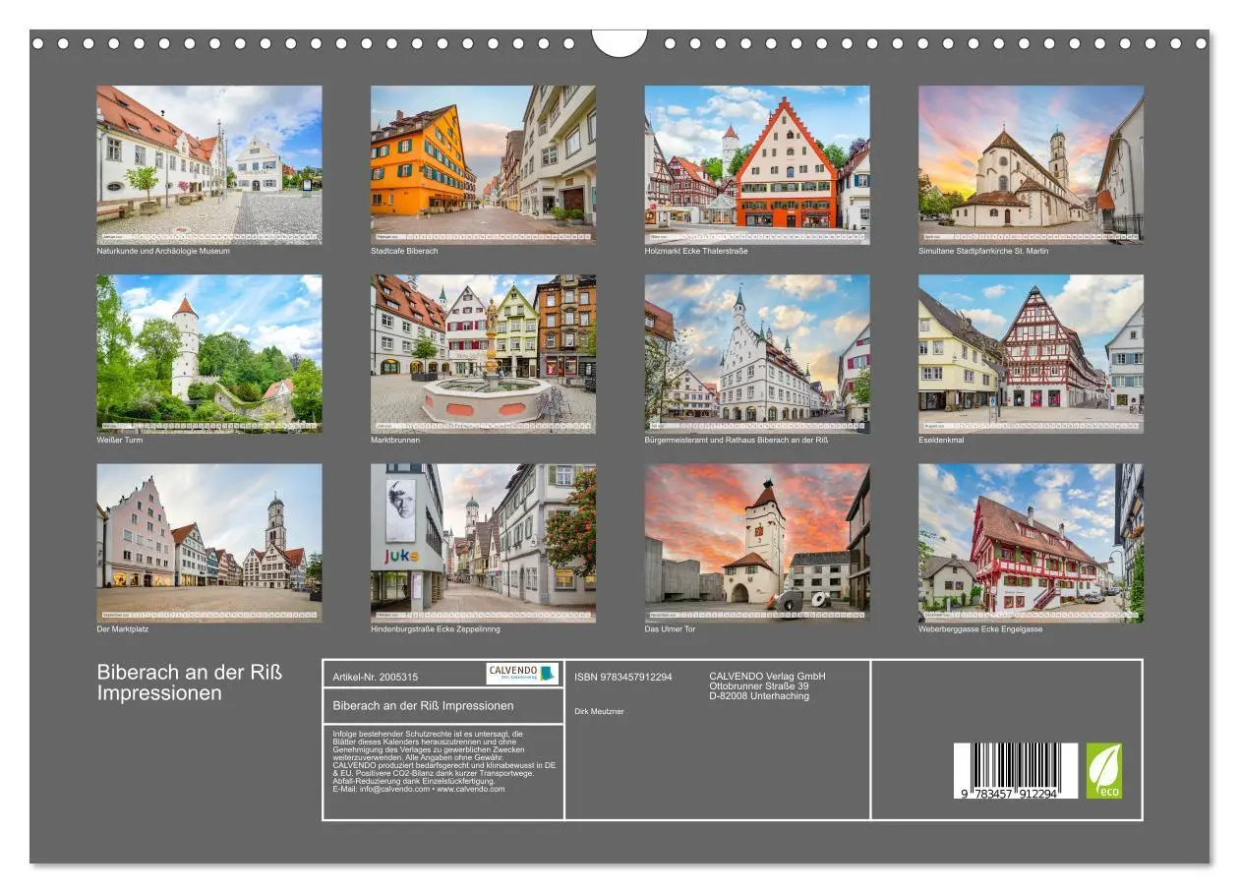Click 'CALVENDO Verlag GmbH' publisher name
Image resolution: width=1239 pixels, height=893 pixels.
[x=767, y=676]
